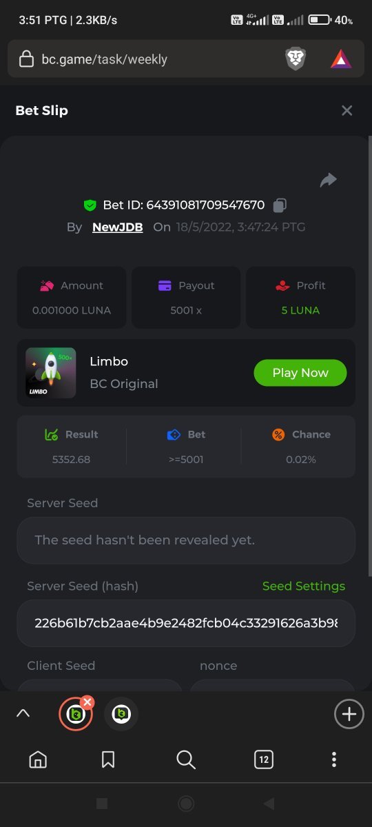Tap the browser search icon
This screenshot has width=372, height=827.
click(x=186, y=759)
